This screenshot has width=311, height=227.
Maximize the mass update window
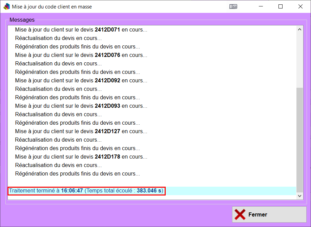[281, 6]
